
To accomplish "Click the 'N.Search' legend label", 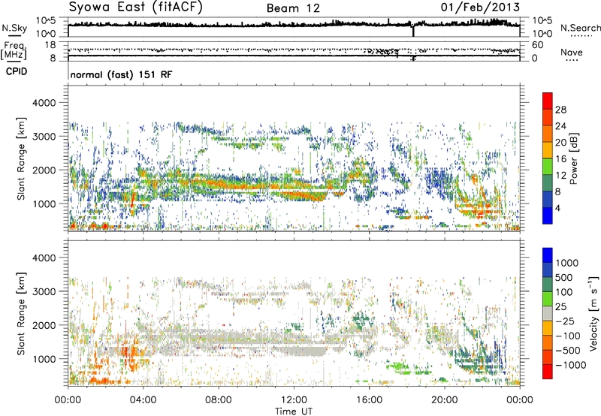I will pyautogui.click(x=580, y=28).
